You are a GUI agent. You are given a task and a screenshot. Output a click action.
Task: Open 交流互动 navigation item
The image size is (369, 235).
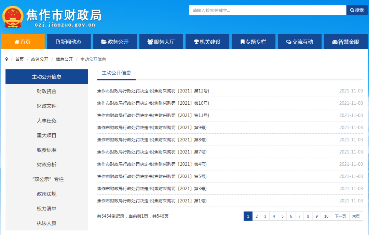[x=299, y=42]
